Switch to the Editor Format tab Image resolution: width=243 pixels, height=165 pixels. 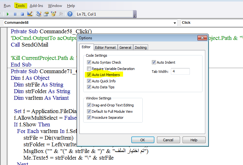coord(105,48)
